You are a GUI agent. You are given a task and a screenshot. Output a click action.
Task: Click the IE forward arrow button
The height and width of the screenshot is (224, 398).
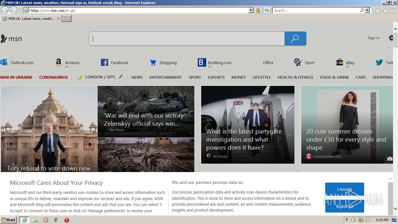[x=13, y=10]
